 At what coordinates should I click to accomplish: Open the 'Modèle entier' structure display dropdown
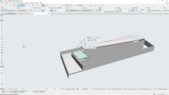85,89
